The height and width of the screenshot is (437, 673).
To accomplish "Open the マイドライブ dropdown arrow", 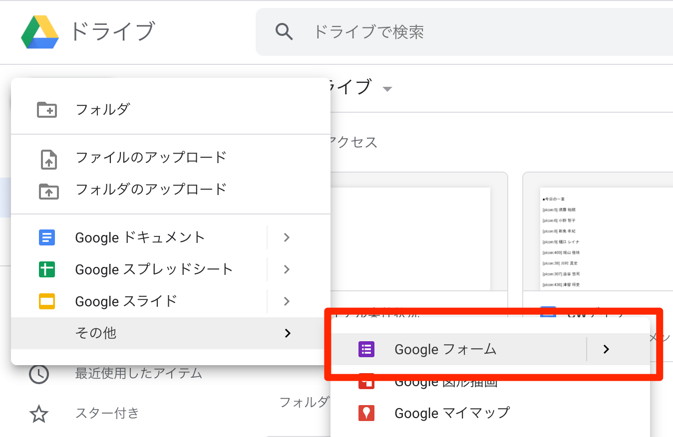I will point(388,89).
